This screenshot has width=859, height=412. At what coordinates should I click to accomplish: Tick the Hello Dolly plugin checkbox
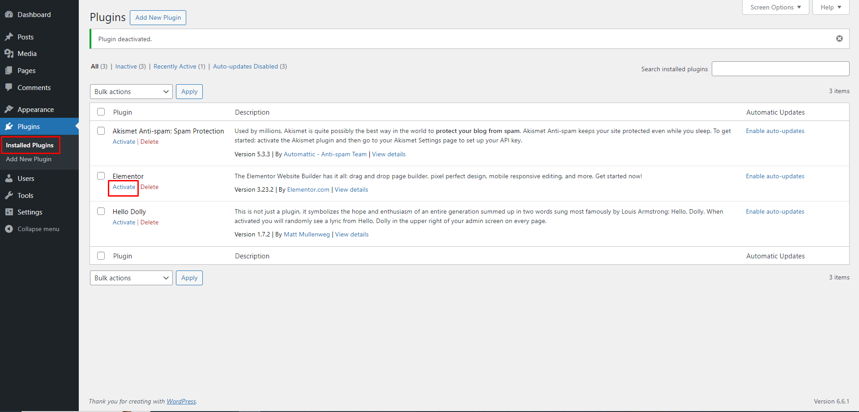(101, 211)
